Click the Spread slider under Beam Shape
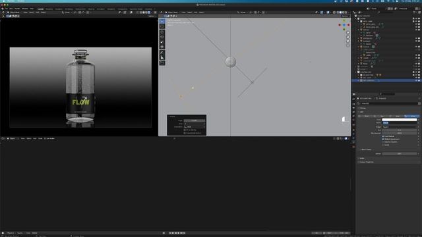422x237 pixels. click(x=400, y=153)
